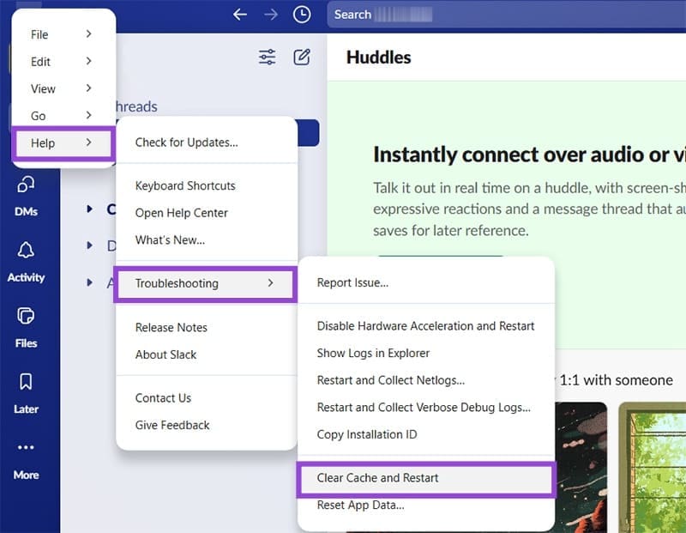The width and height of the screenshot is (686, 533).
Task: Open the View menu
Action: pyautogui.click(x=42, y=88)
